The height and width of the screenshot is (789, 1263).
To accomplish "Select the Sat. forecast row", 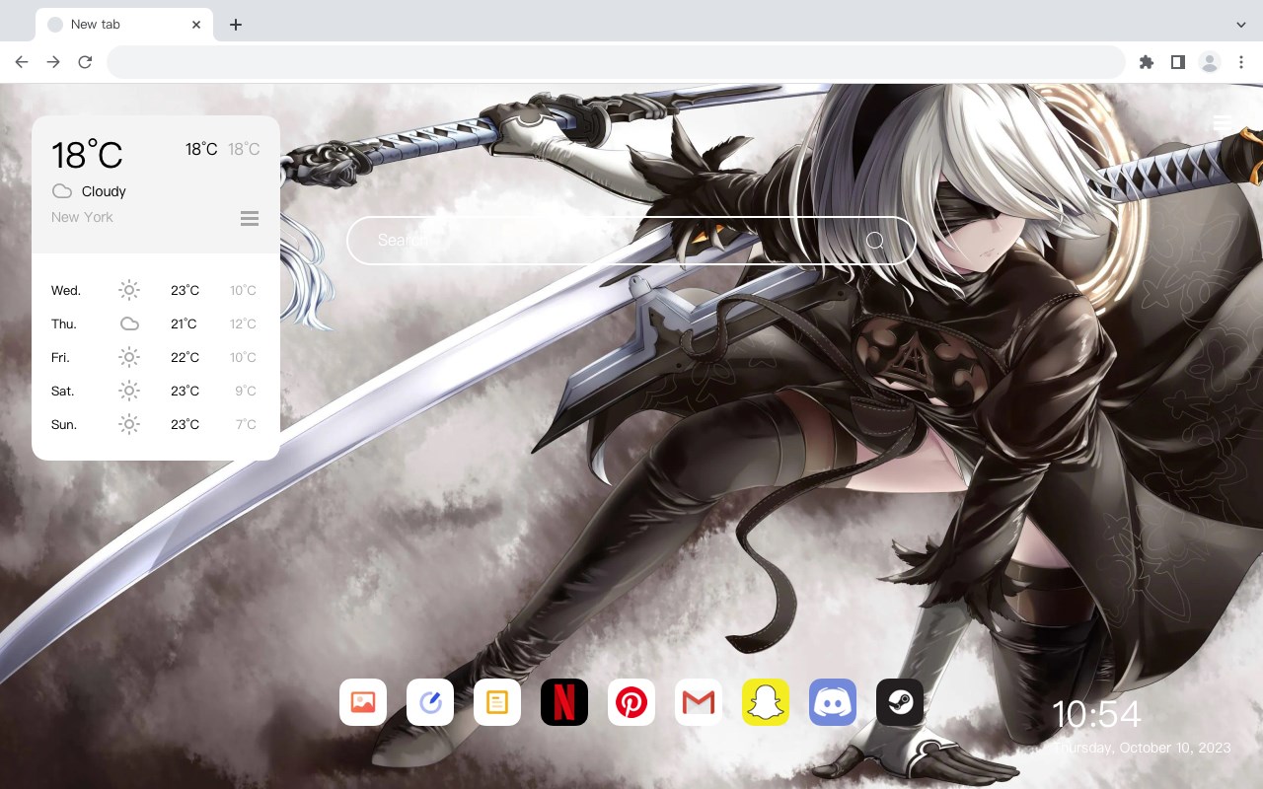I will pyautogui.click(x=155, y=391).
